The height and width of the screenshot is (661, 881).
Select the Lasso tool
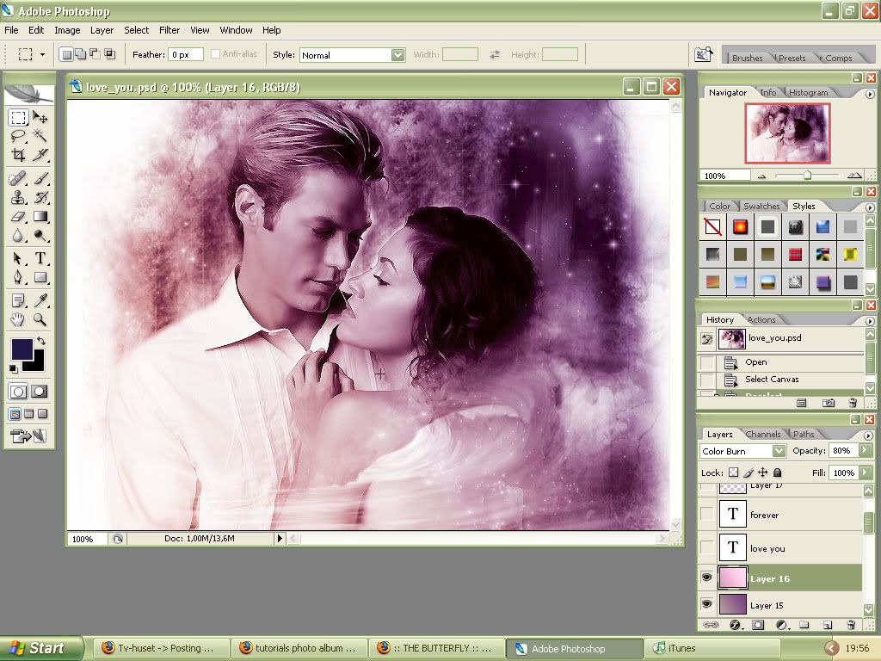click(18, 135)
